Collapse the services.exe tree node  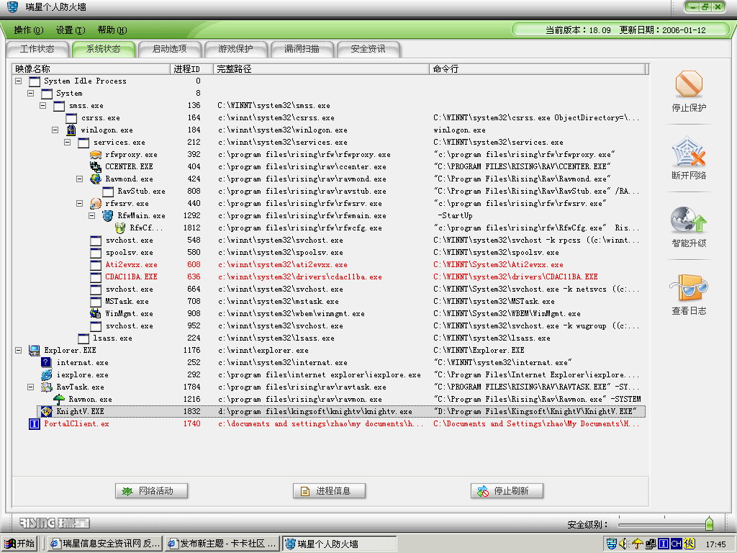coord(68,143)
